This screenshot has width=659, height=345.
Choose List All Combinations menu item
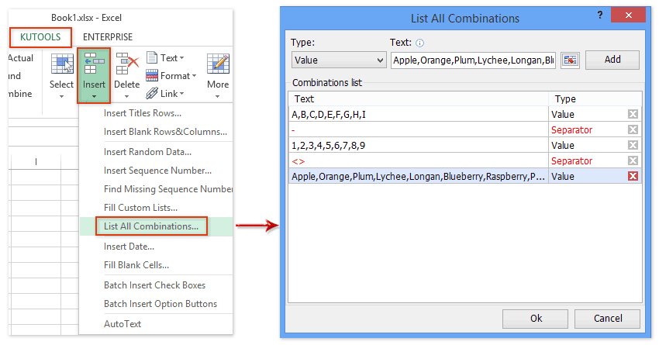click(151, 227)
